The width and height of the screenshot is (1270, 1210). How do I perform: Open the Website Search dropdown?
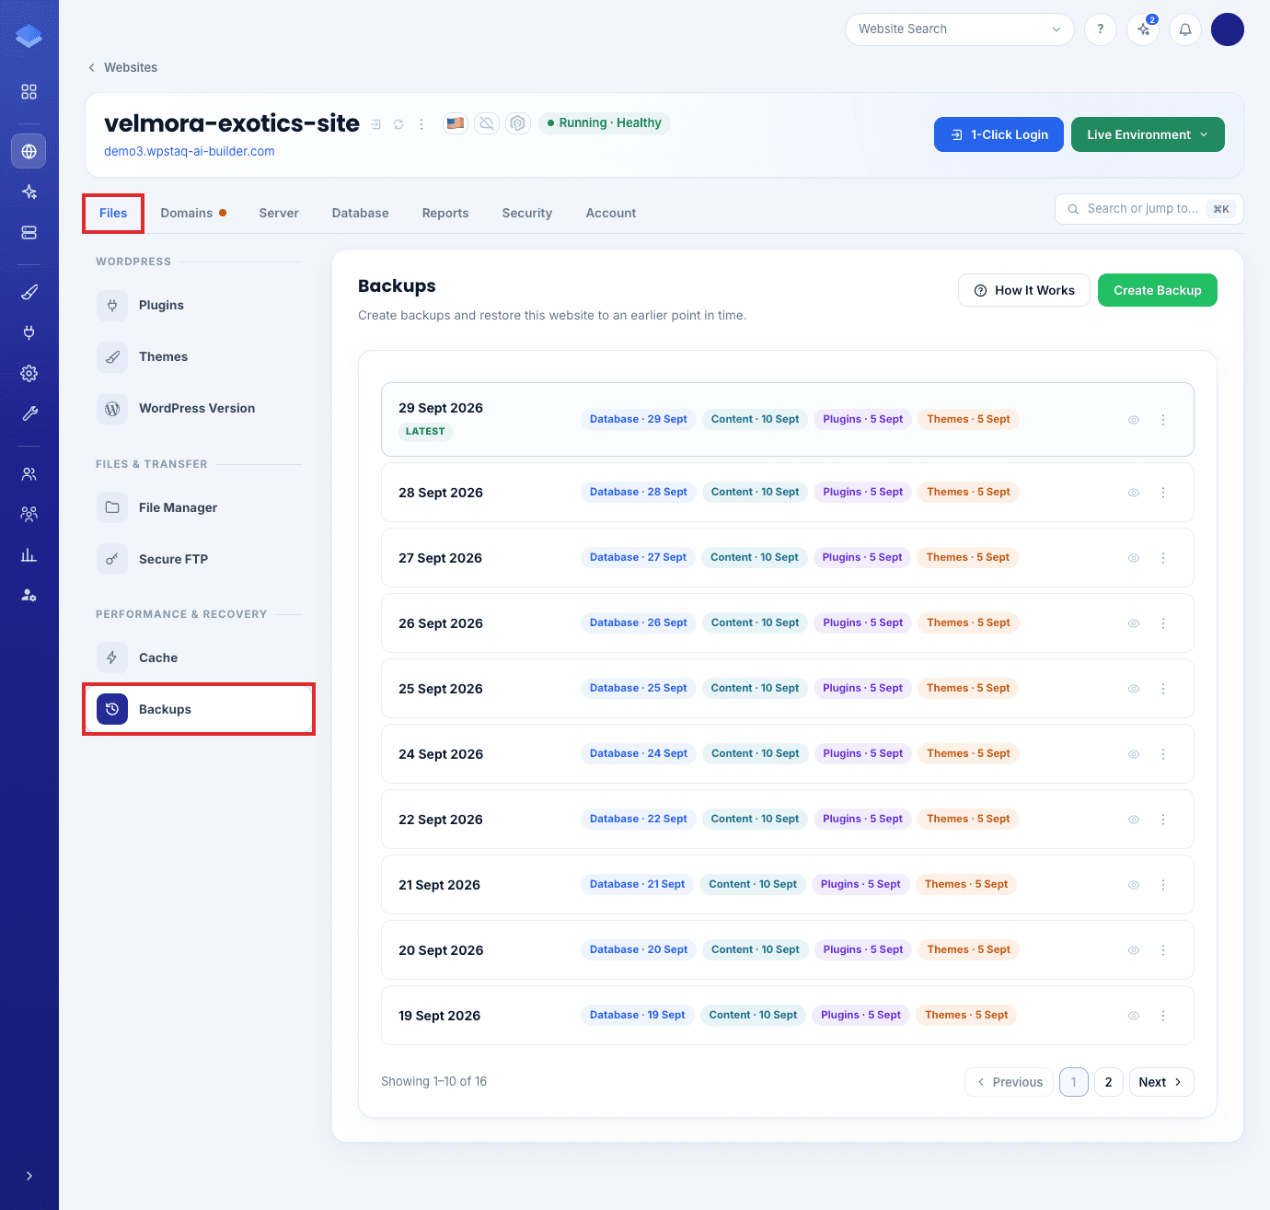960,29
